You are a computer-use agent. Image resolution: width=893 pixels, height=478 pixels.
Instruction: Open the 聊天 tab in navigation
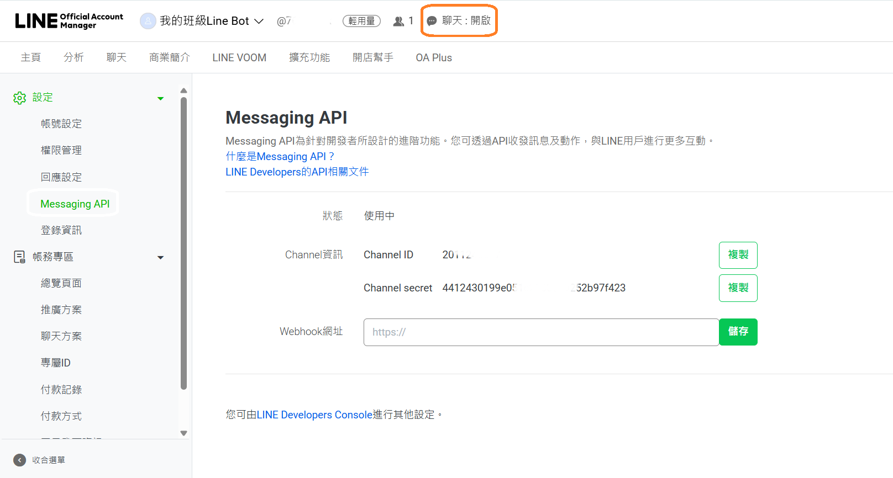[117, 57]
